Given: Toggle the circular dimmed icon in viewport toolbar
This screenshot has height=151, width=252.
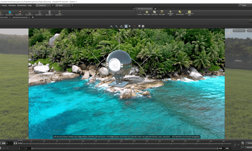Looking at the screenshot, I should (134, 26).
